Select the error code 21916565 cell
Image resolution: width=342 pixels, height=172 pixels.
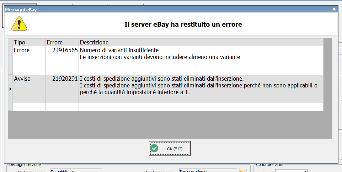coord(62,60)
